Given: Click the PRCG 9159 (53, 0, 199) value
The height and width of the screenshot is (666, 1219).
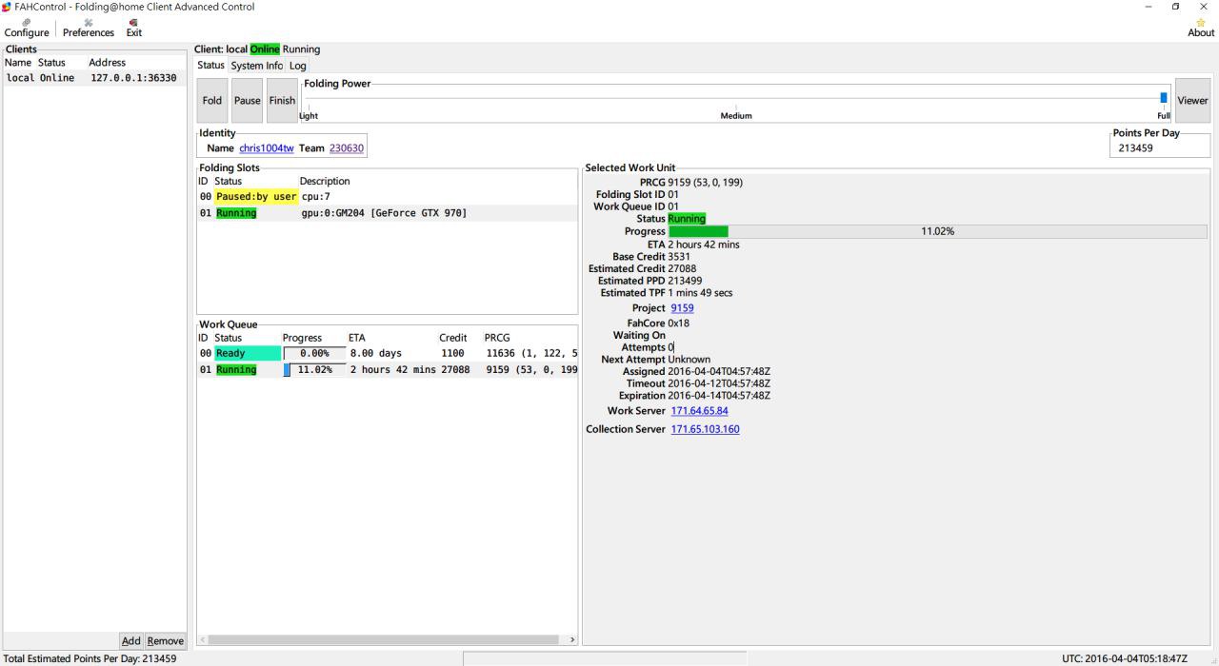Looking at the screenshot, I should (705, 183).
